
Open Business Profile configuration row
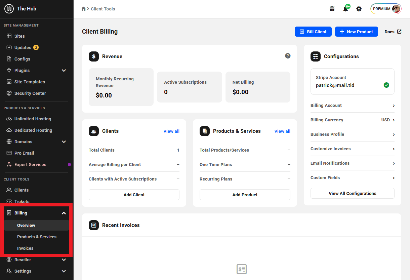(353, 134)
